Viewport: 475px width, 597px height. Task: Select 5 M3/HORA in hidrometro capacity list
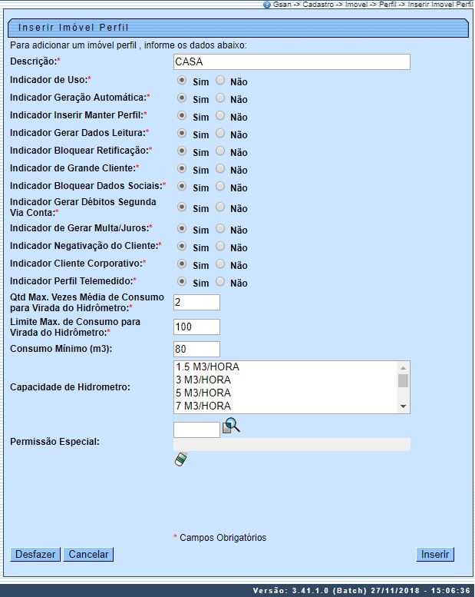coord(284,393)
